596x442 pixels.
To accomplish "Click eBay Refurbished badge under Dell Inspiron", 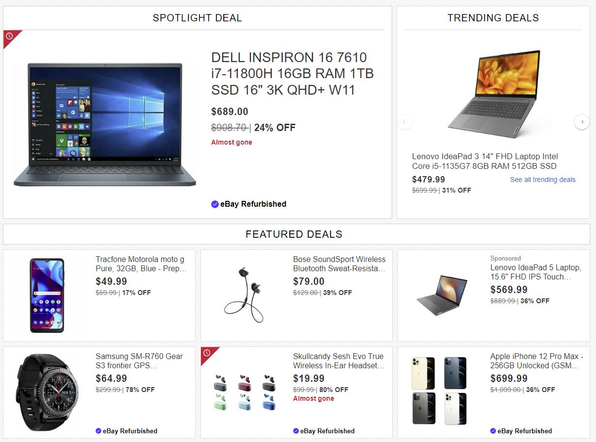I will click(x=248, y=204).
